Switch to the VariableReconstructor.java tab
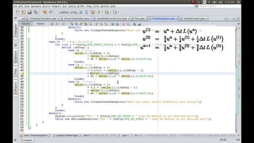This screenshot has width=254, height=143. [112, 19]
